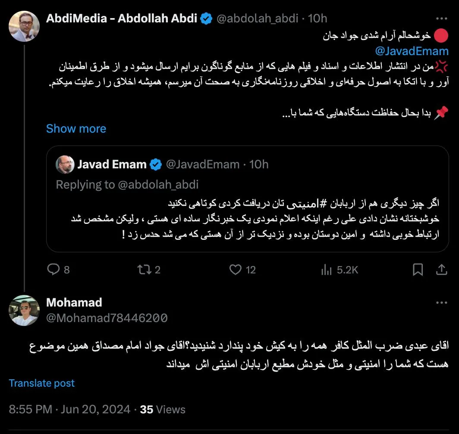This screenshot has height=434, width=459.
Task: Click the Translate post link
Action: [41, 383]
